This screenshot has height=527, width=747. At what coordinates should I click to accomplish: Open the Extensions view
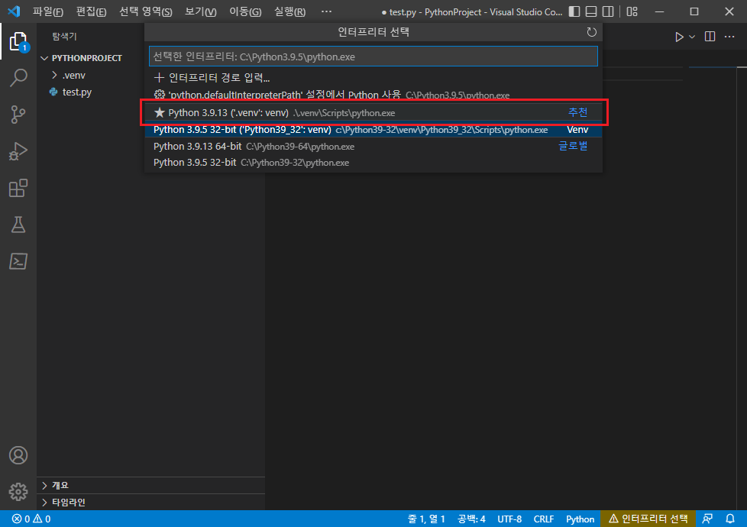click(18, 188)
